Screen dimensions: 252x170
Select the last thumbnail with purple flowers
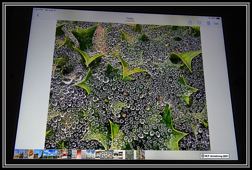point(143,155)
